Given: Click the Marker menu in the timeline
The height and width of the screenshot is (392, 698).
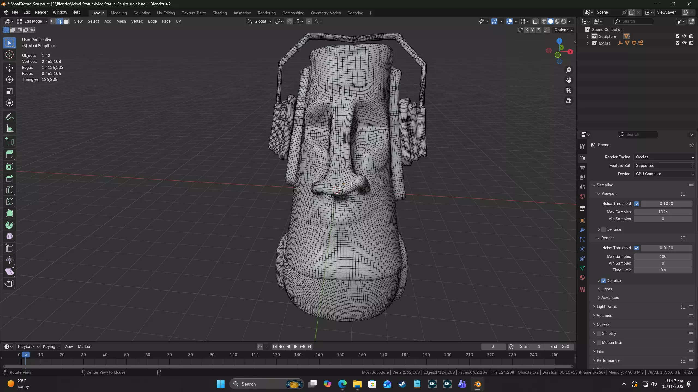Looking at the screenshot, I should [x=84, y=347].
